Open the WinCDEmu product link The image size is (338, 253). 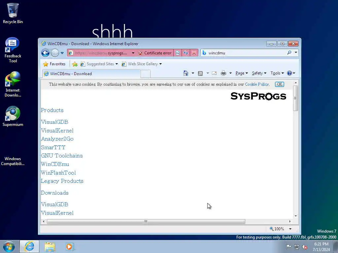[55, 164]
